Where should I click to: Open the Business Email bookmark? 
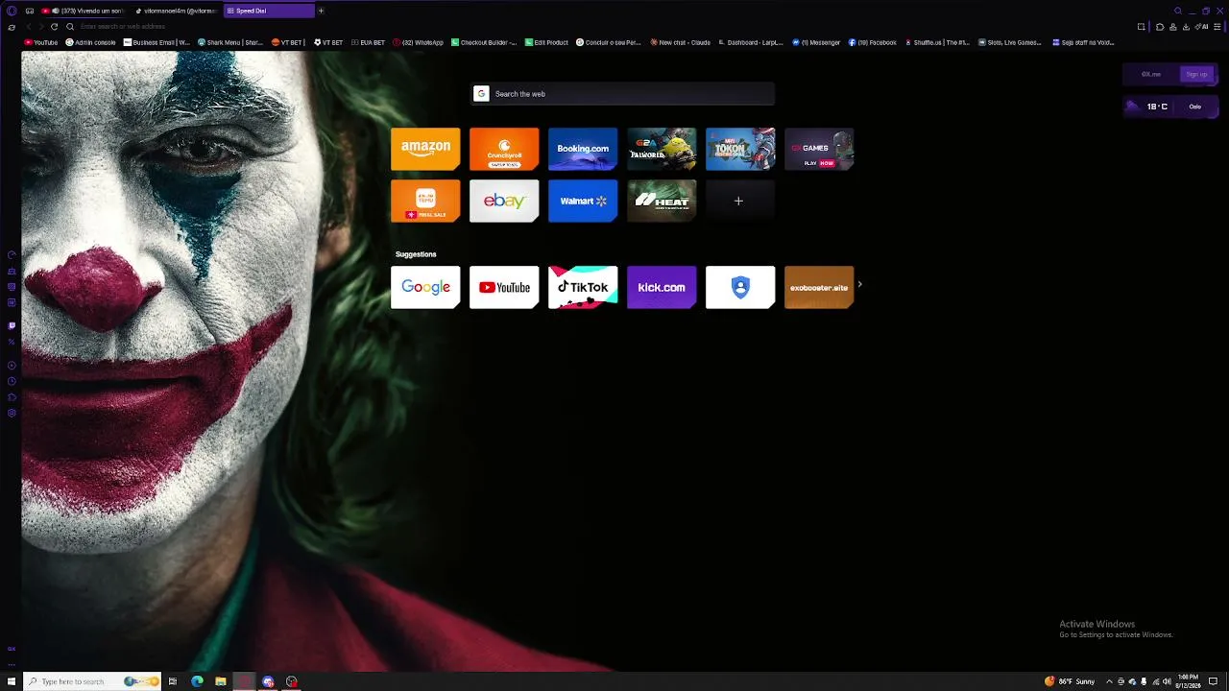coord(157,42)
